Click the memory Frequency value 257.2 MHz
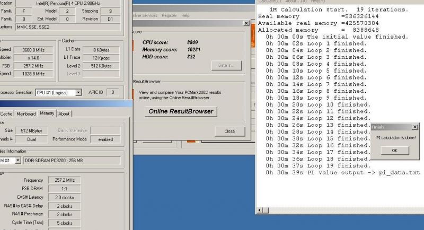The height and width of the screenshot is (230, 424). 64,180
